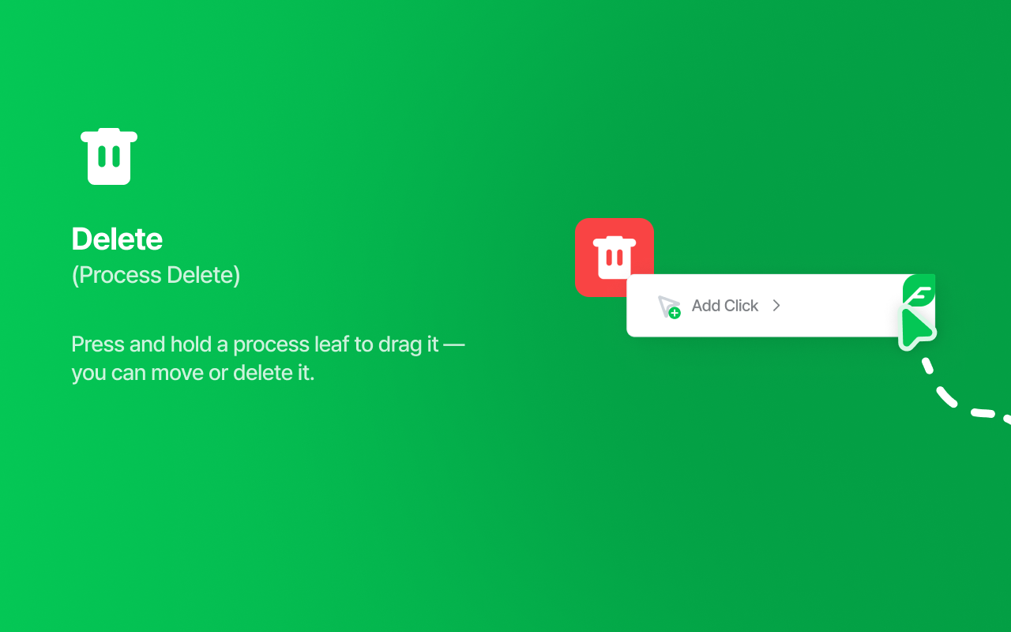1011x632 pixels.
Task: Expand the chevron next to Add Click
Action: [776, 306]
